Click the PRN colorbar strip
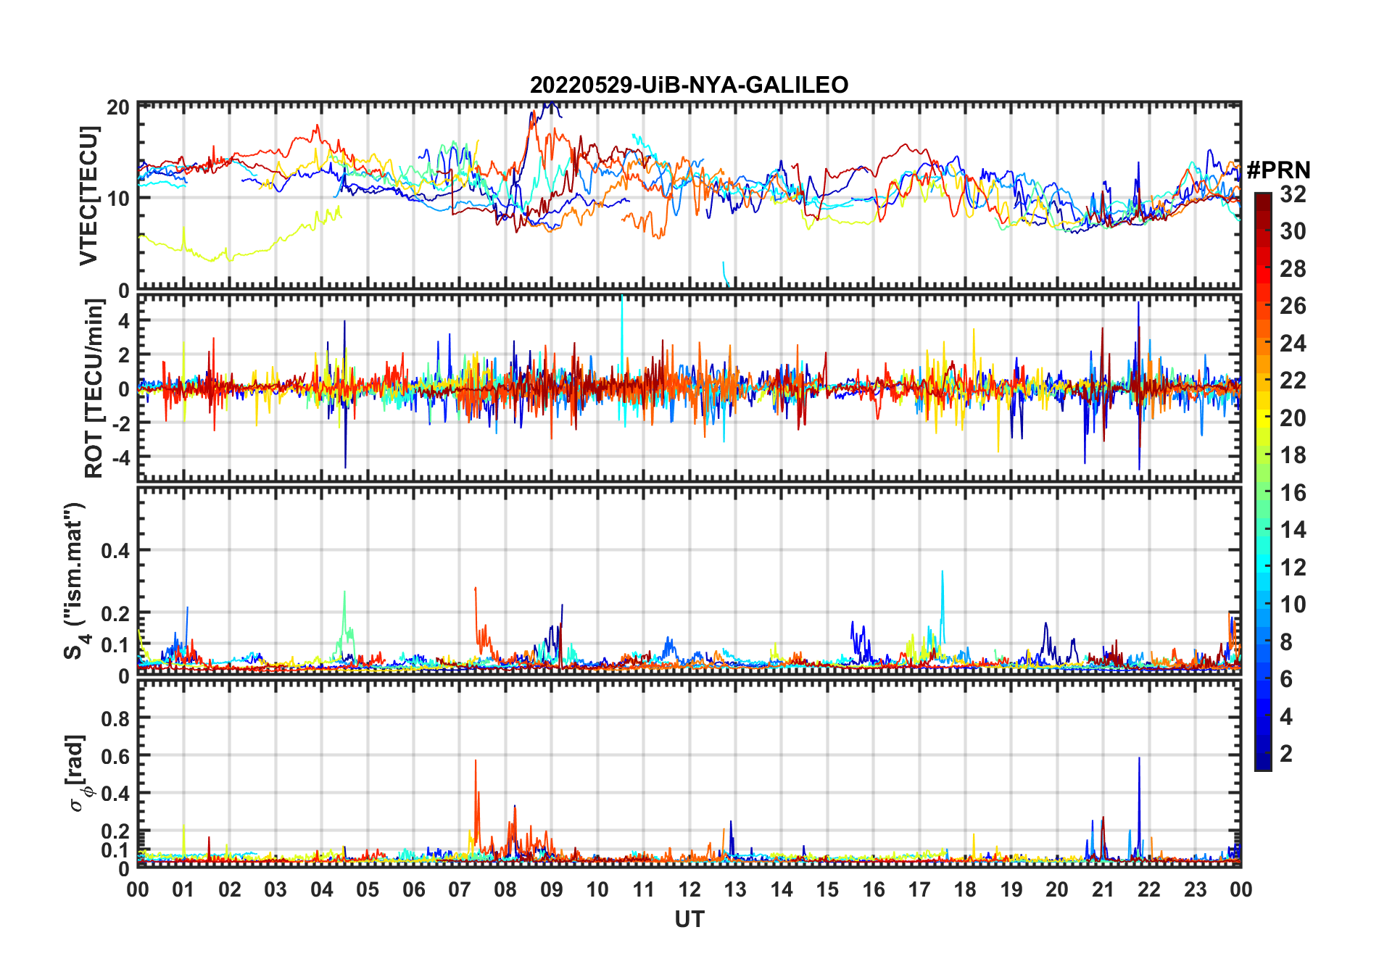The image size is (1379, 964). pyautogui.click(x=1263, y=481)
